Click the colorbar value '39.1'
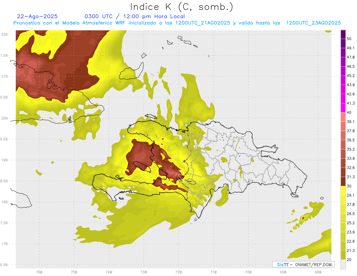The width and height of the screenshot is (357, 276). coord(351,122)
